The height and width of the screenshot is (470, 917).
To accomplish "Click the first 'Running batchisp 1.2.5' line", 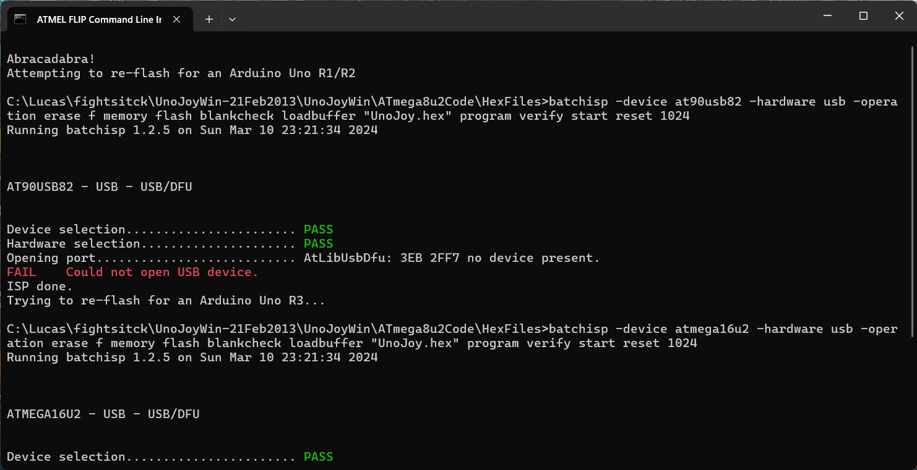I will (x=192, y=130).
